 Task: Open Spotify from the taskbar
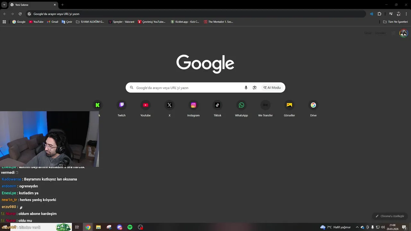130,227
